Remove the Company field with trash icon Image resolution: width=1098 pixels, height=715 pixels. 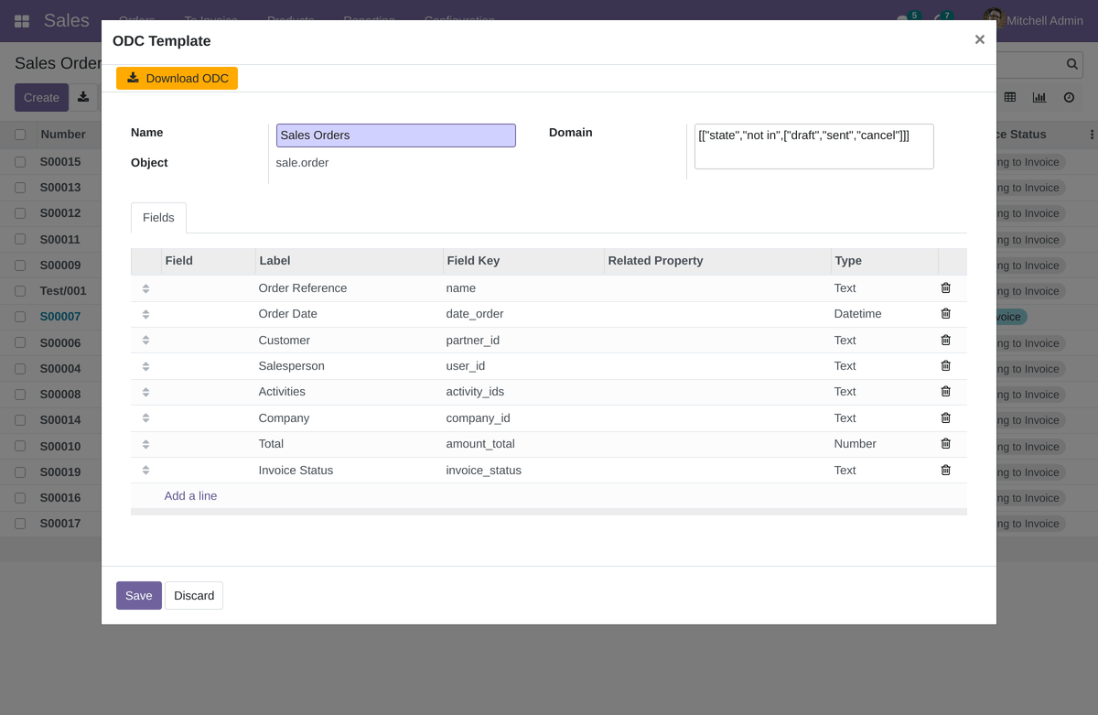click(x=945, y=417)
